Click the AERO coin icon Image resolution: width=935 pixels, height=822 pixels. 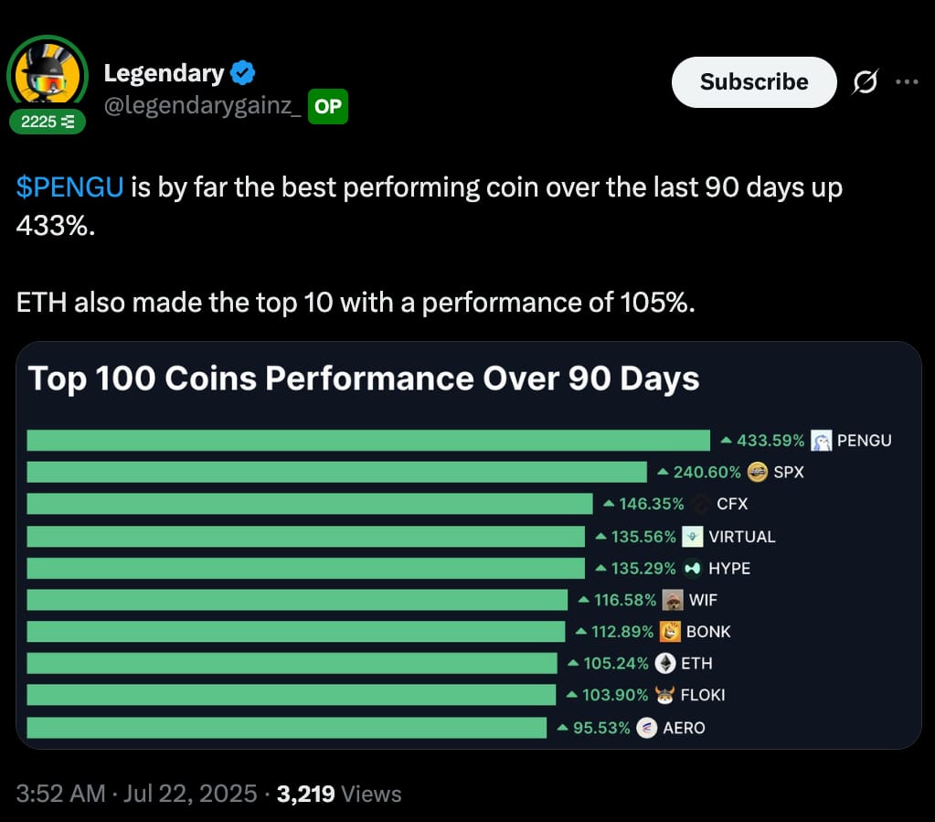647,728
